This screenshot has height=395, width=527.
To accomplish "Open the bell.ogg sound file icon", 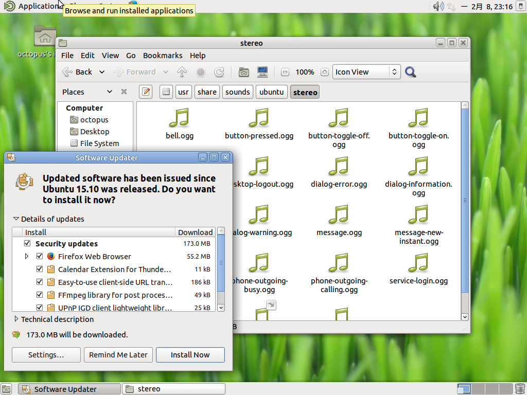I will point(180,118).
